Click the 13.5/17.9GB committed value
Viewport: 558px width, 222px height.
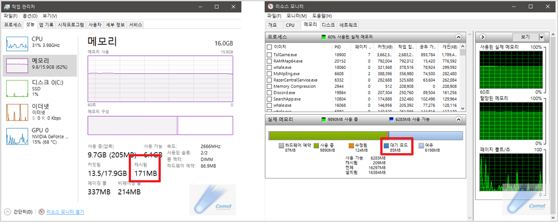click(x=107, y=173)
